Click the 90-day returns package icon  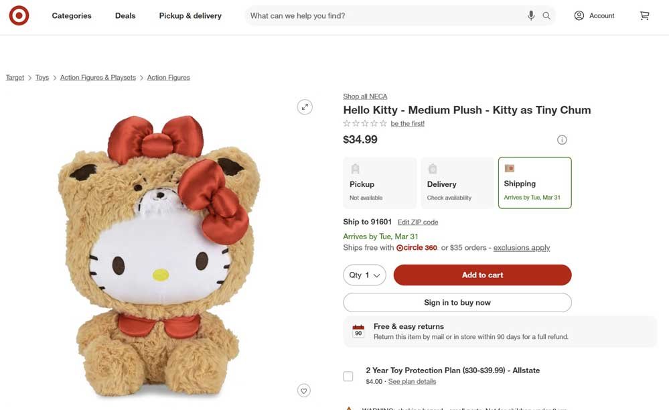[x=358, y=330]
